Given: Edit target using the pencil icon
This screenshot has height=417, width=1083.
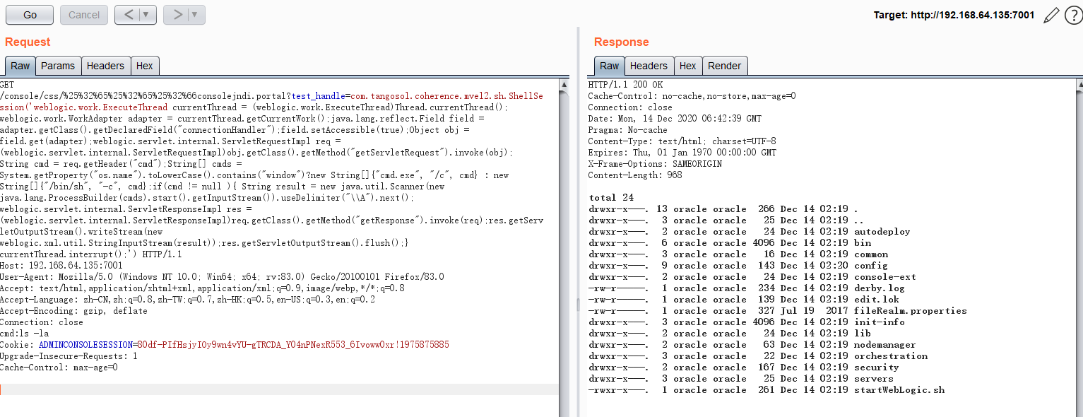Looking at the screenshot, I should coord(1051,15).
